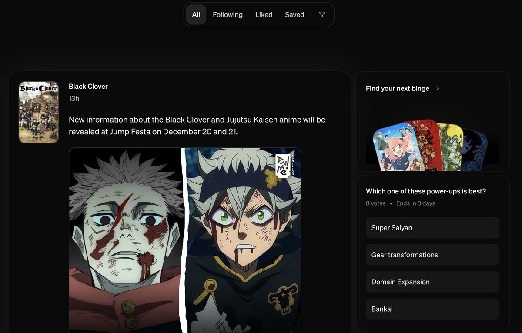Open Find your next binge link
This screenshot has width=522, height=333.
pyautogui.click(x=398, y=88)
